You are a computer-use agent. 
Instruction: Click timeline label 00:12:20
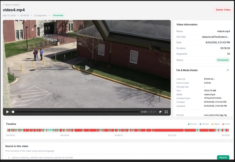click(x=172, y=135)
